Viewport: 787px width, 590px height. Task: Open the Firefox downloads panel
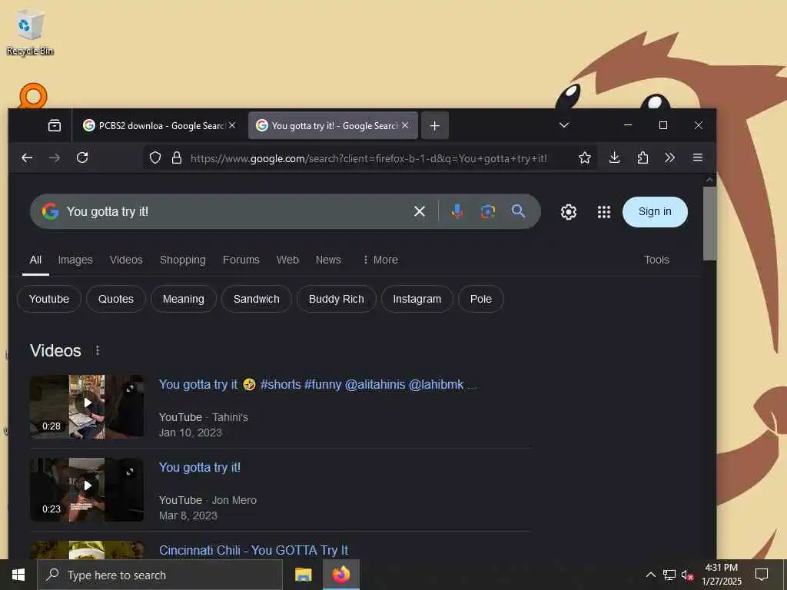tap(614, 158)
